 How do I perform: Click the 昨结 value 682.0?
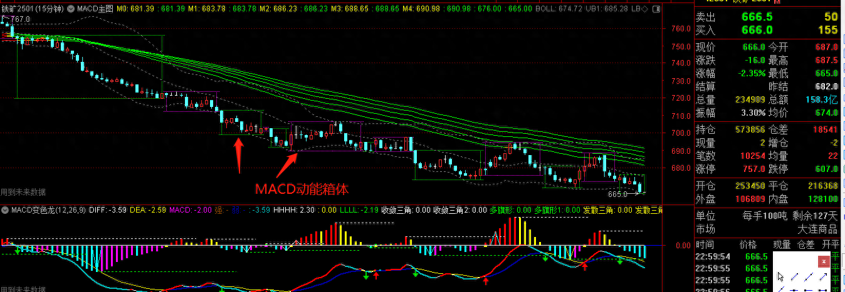pos(827,86)
